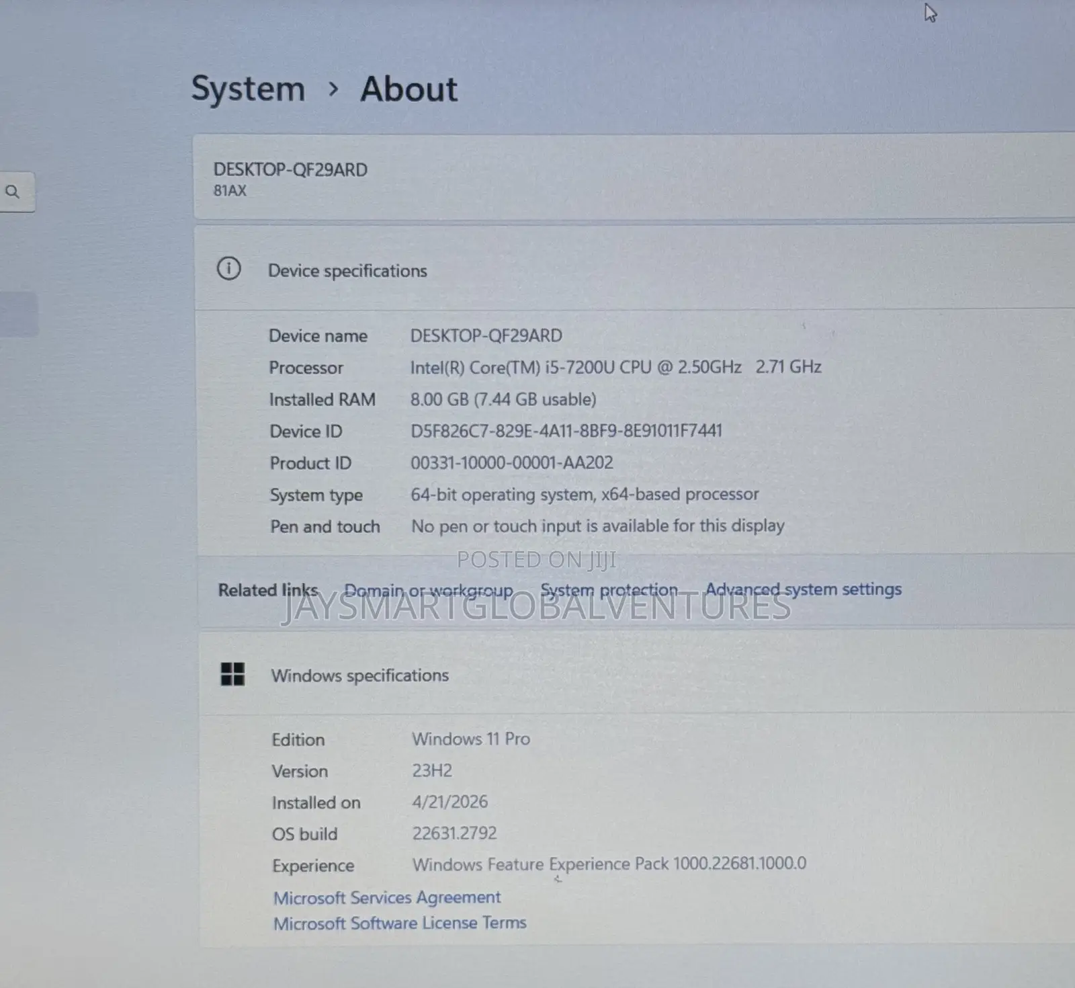This screenshot has height=988, width=1075.
Task: Click the Experience label
Action: pyautogui.click(x=313, y=866)
